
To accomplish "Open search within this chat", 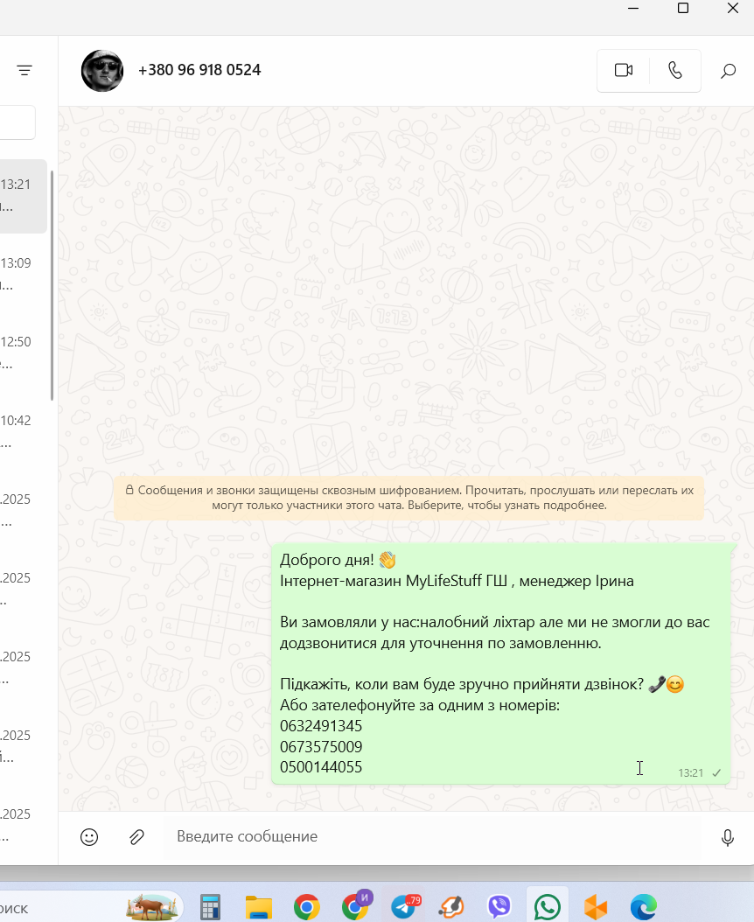I will pyautogui.click(x=728, y=71).
